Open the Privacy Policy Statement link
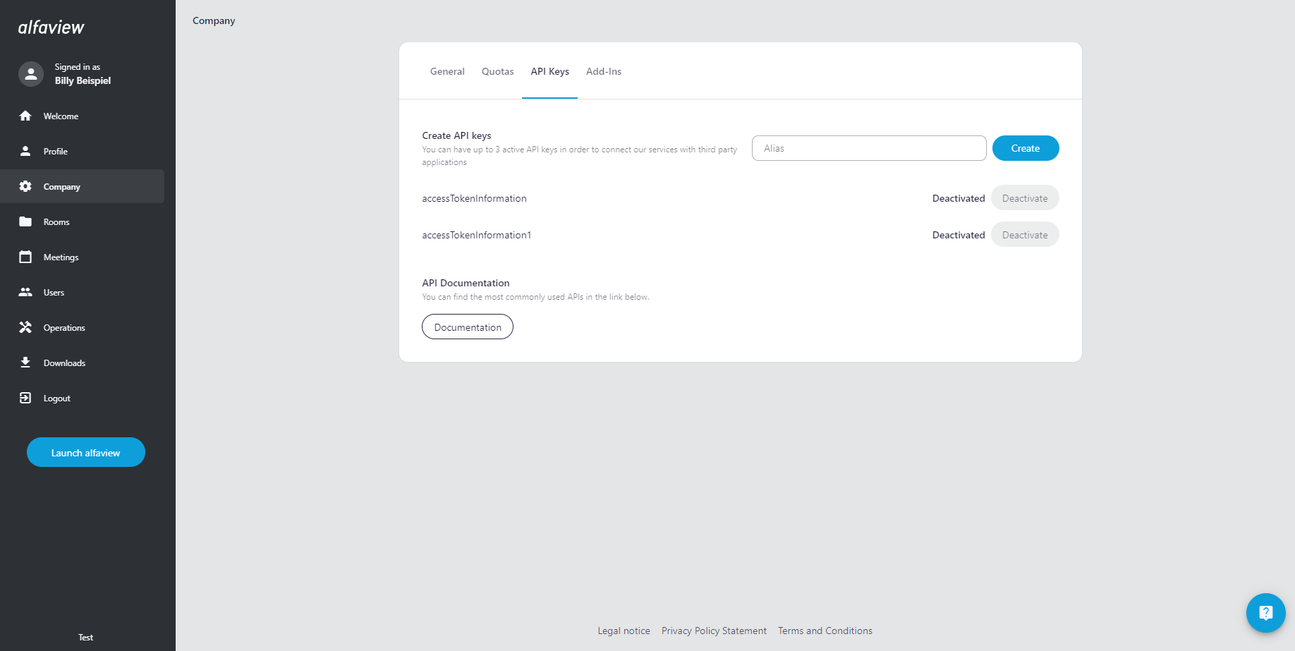The image size is (1295, 651). [714, 631]
